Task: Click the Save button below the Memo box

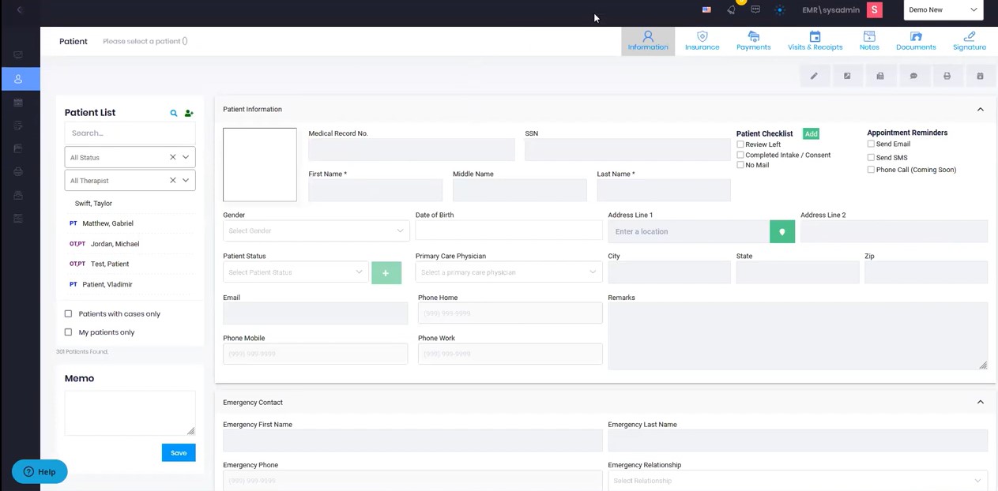Action: [178, 452]
